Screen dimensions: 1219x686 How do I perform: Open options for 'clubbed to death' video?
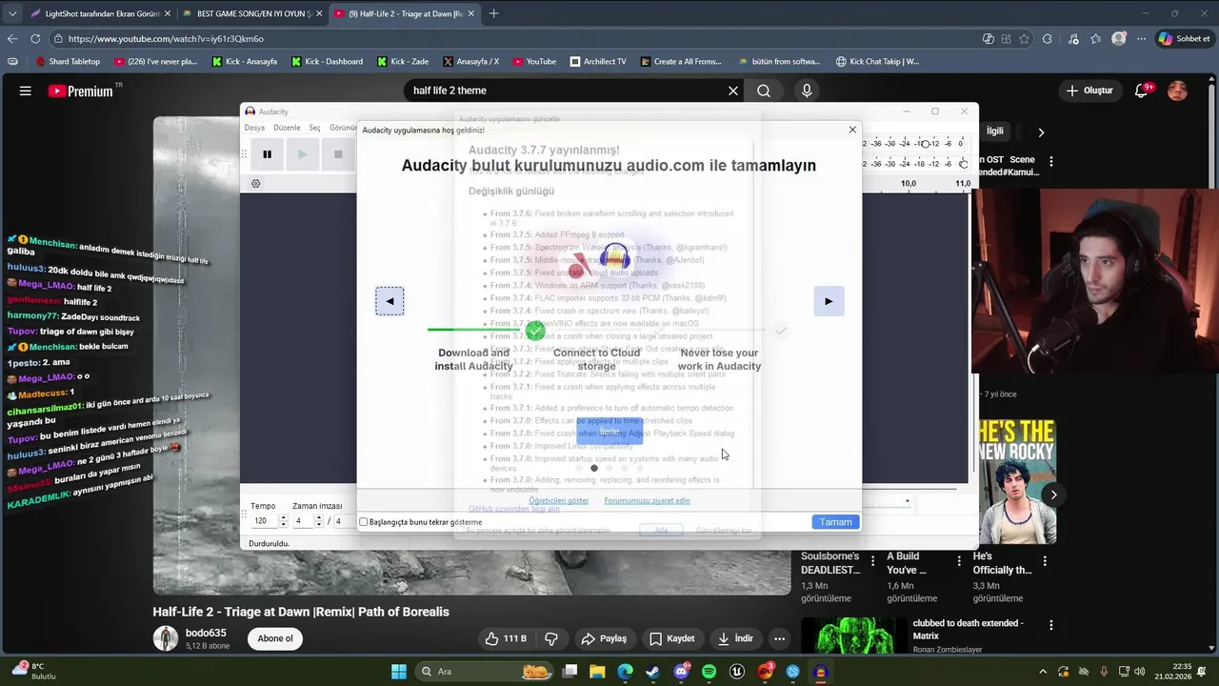click(1051, 626)
